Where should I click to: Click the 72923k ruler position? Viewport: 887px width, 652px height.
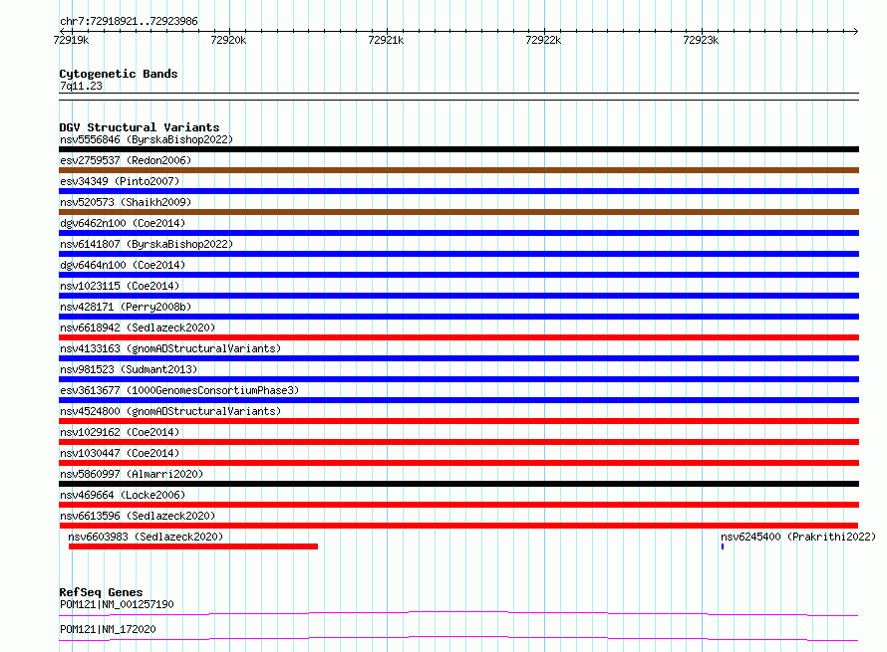701,40
